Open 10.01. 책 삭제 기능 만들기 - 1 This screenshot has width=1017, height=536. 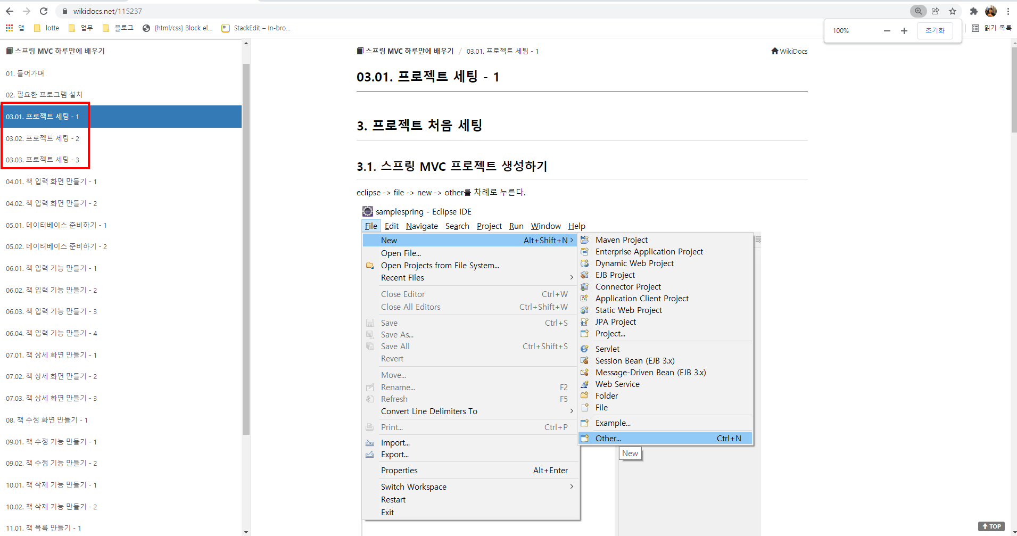(x=52, y=485)
